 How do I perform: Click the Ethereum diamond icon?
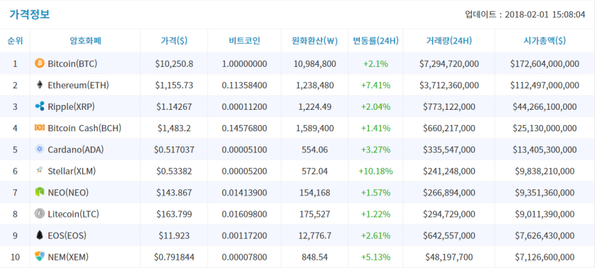[39, 85]
